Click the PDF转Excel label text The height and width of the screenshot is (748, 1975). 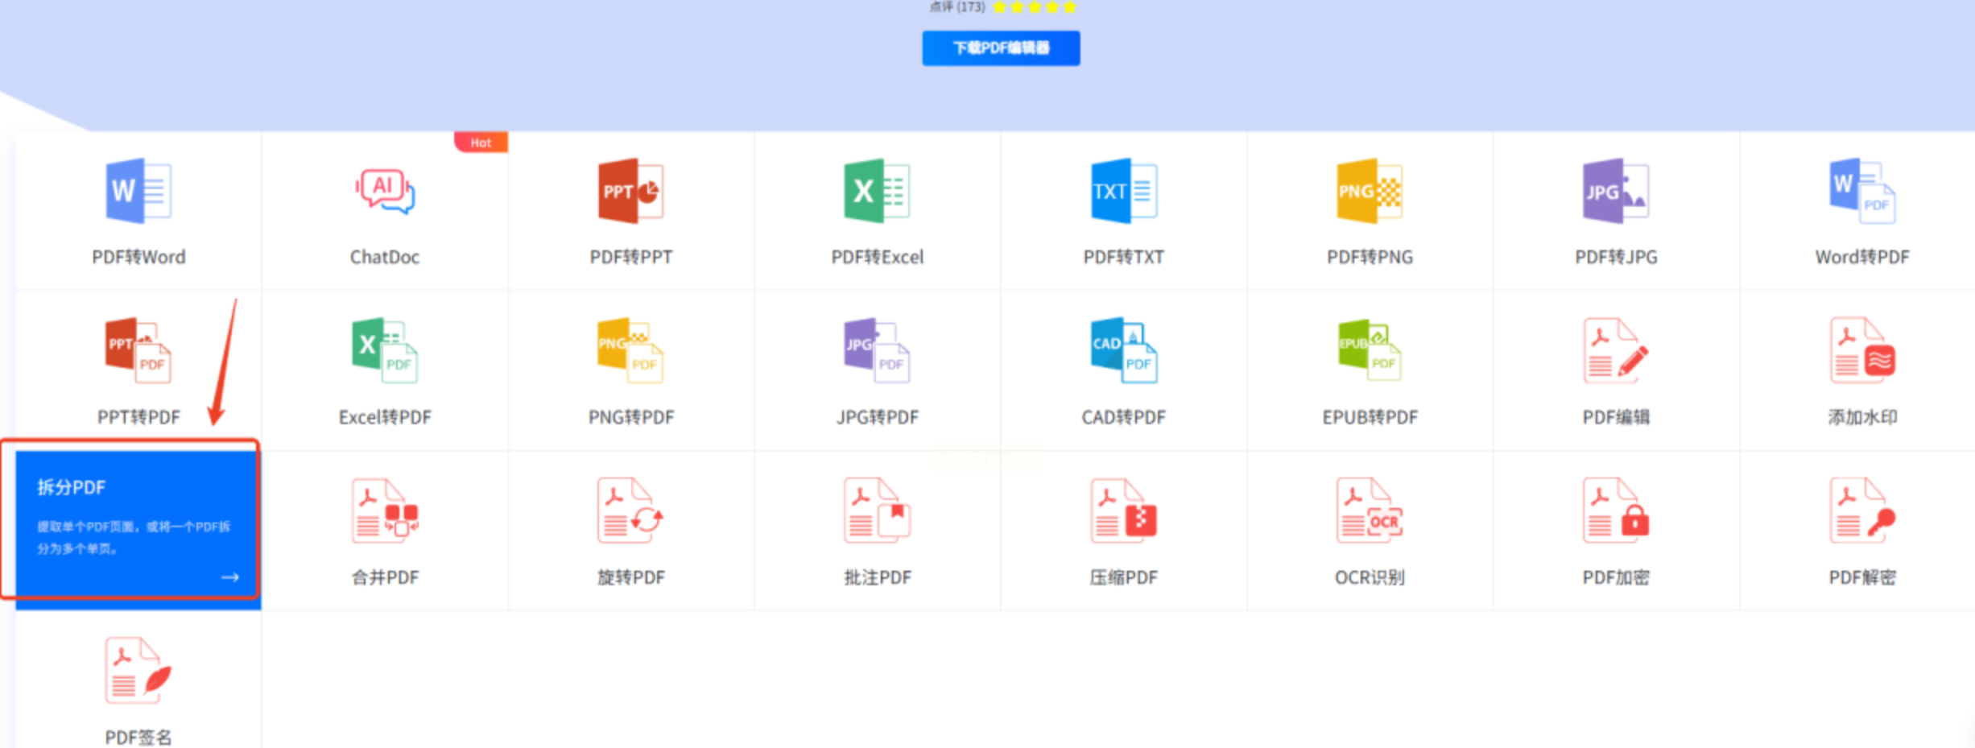878,257
